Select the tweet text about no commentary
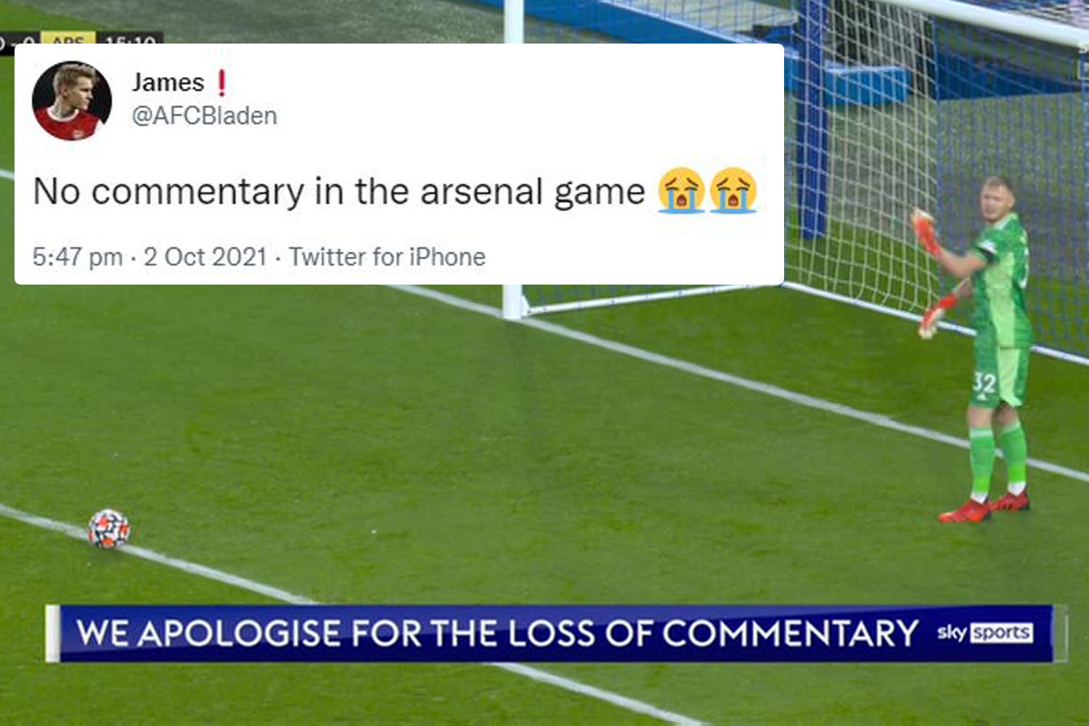 (339, 192)
